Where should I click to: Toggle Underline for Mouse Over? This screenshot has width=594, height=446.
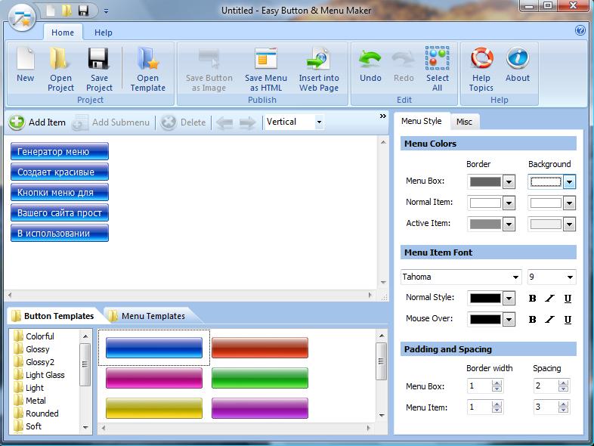click(x=568, y=320)
